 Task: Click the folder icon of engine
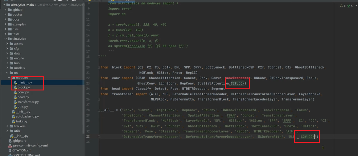coord(12,58)
